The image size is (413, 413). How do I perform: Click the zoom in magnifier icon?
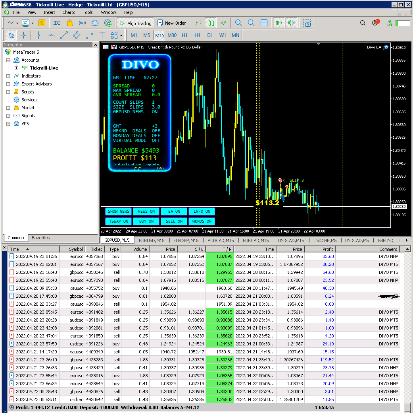click(x=238, y=23)
